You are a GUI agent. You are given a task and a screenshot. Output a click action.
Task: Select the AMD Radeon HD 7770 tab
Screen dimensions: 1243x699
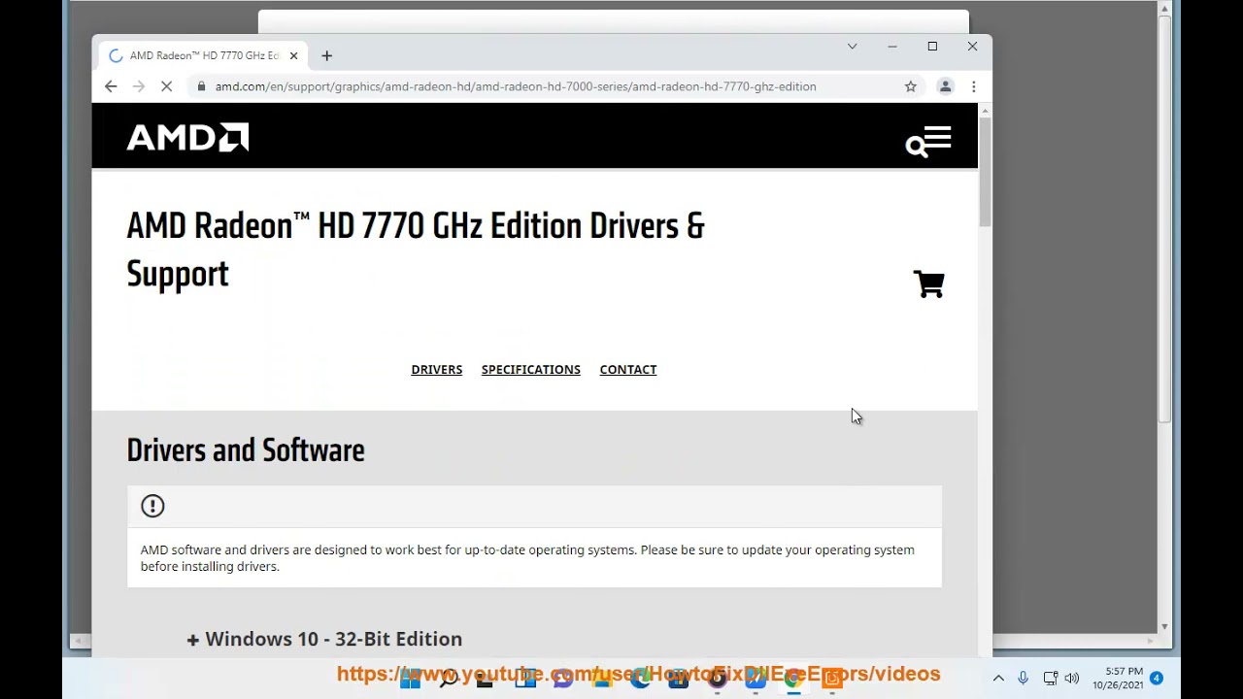coord(204,55)
